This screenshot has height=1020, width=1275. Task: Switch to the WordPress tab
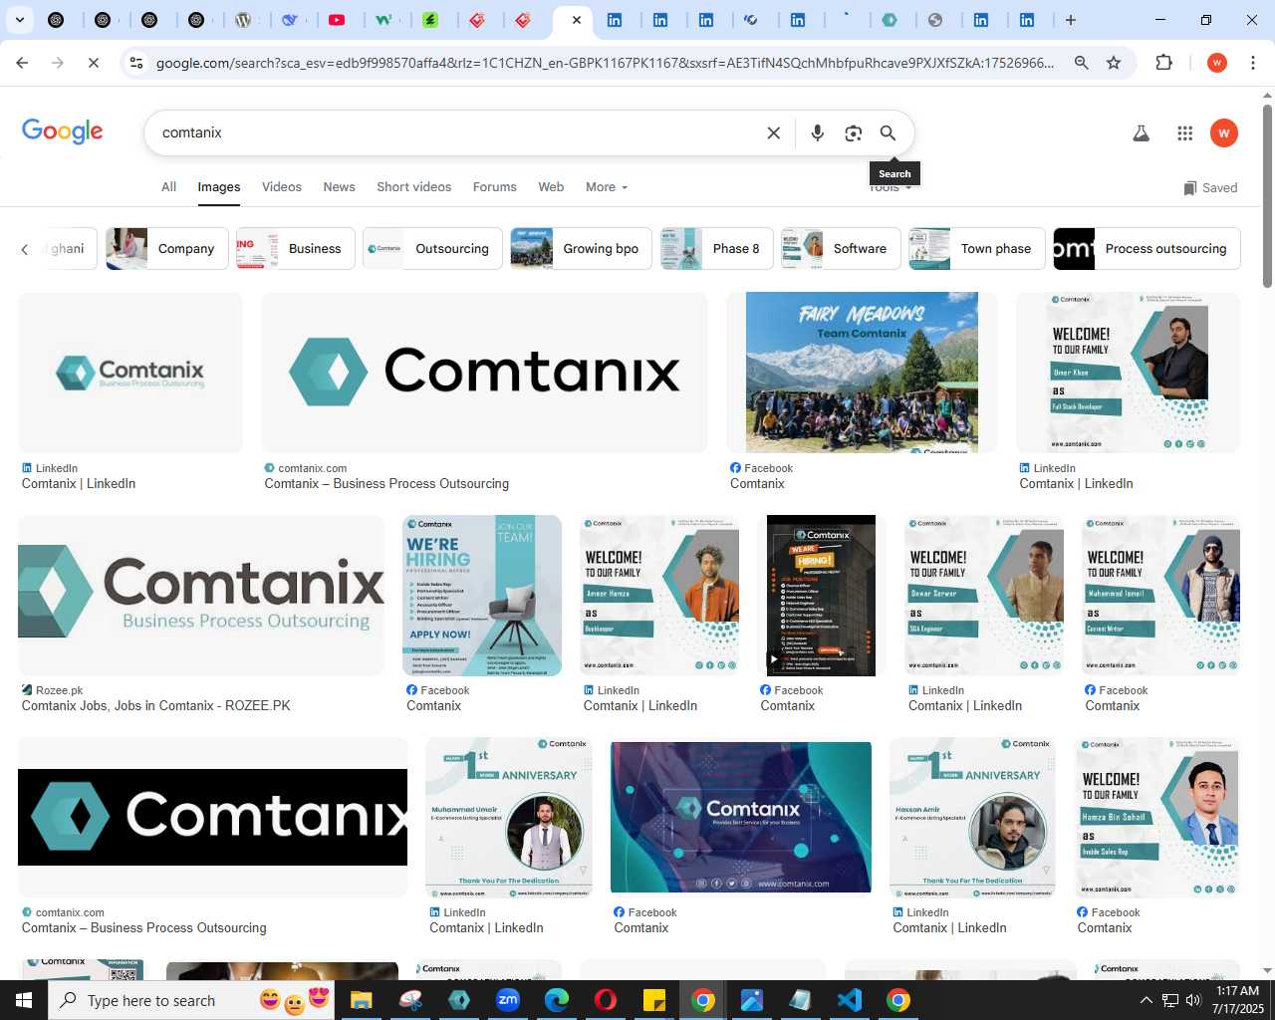pyautogui.click(x=244, y=20)
